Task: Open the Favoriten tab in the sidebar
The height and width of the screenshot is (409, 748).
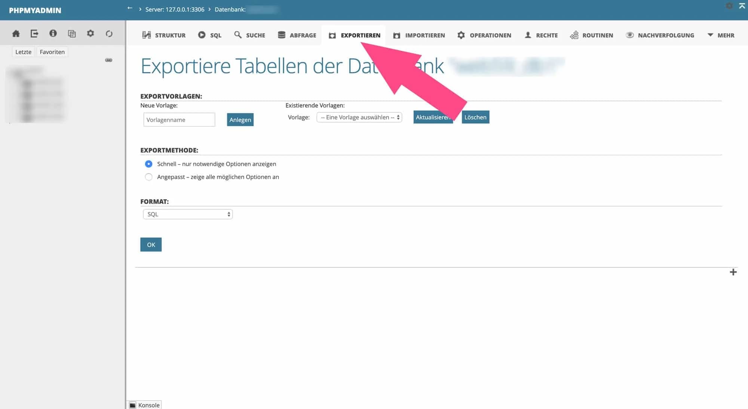Action: pyautogui.click(x=52, y=51)
